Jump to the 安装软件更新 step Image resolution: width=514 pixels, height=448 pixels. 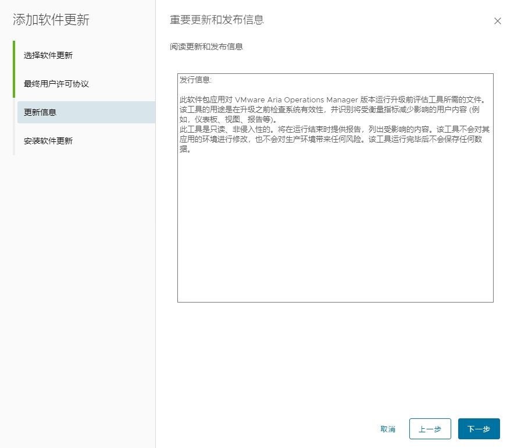[48, 141]
